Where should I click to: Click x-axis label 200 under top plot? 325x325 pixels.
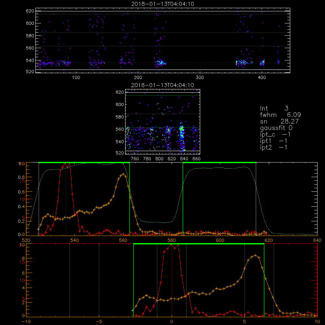click(138, 78)
